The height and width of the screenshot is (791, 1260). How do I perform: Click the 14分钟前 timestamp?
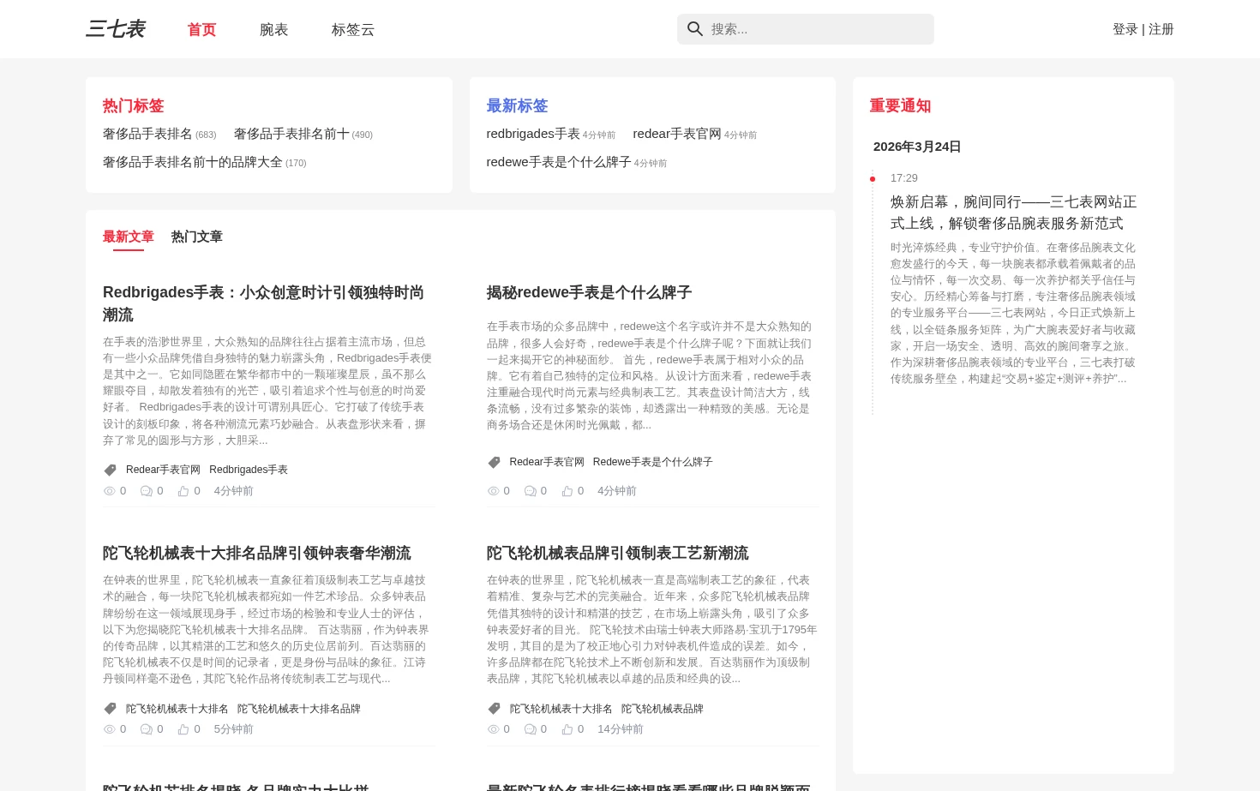[621, 729]
